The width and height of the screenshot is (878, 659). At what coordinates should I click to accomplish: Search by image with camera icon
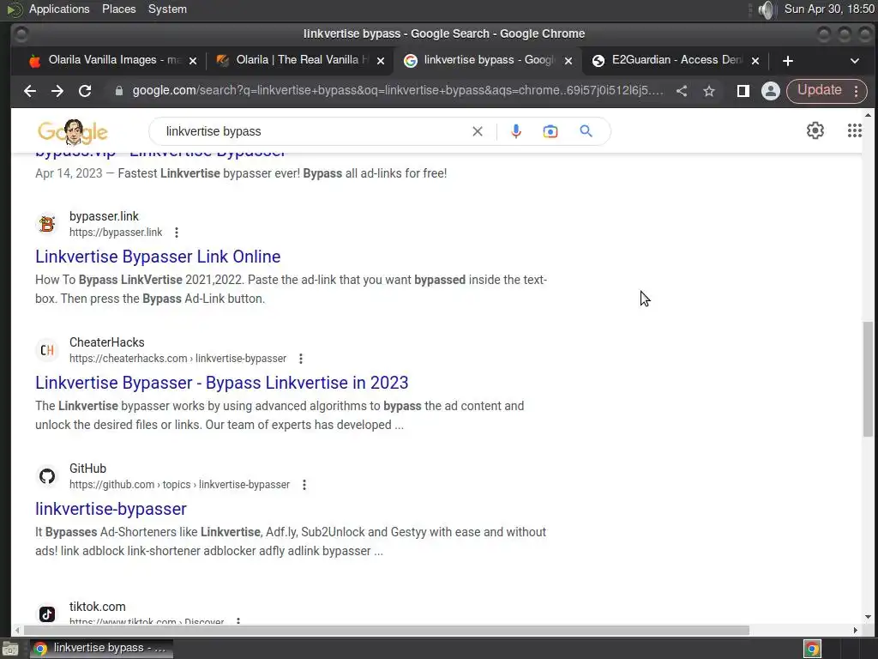[x=550, y=131]
